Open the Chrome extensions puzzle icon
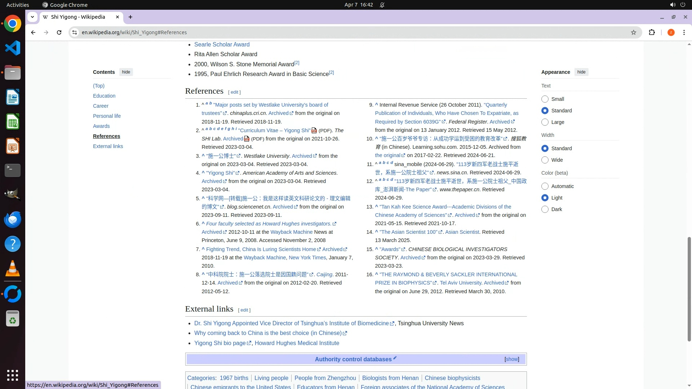Viewport: 692px width, 389px height. pos(652,32)
